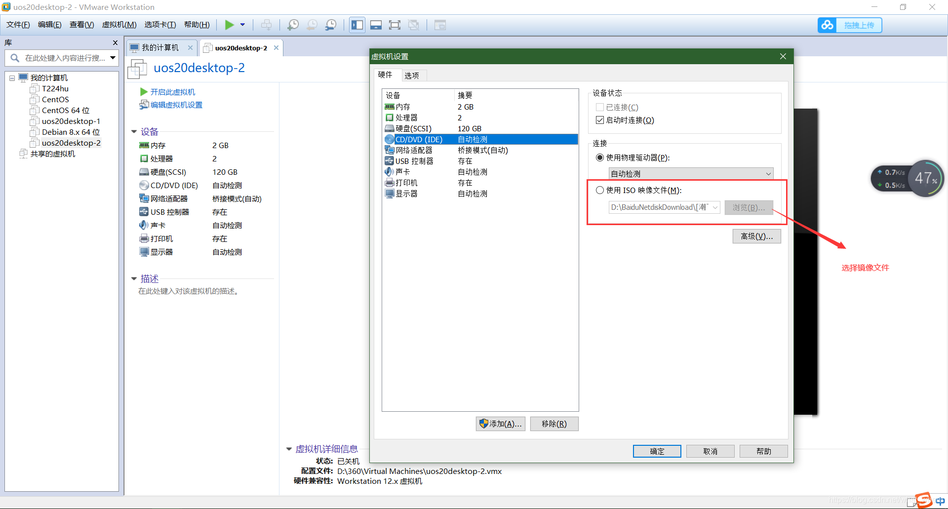Screen dimensions: 948x509
Task: Select uos20desktop-1 in the library tree
Action: pyautogui.click(x=71, y=121)
